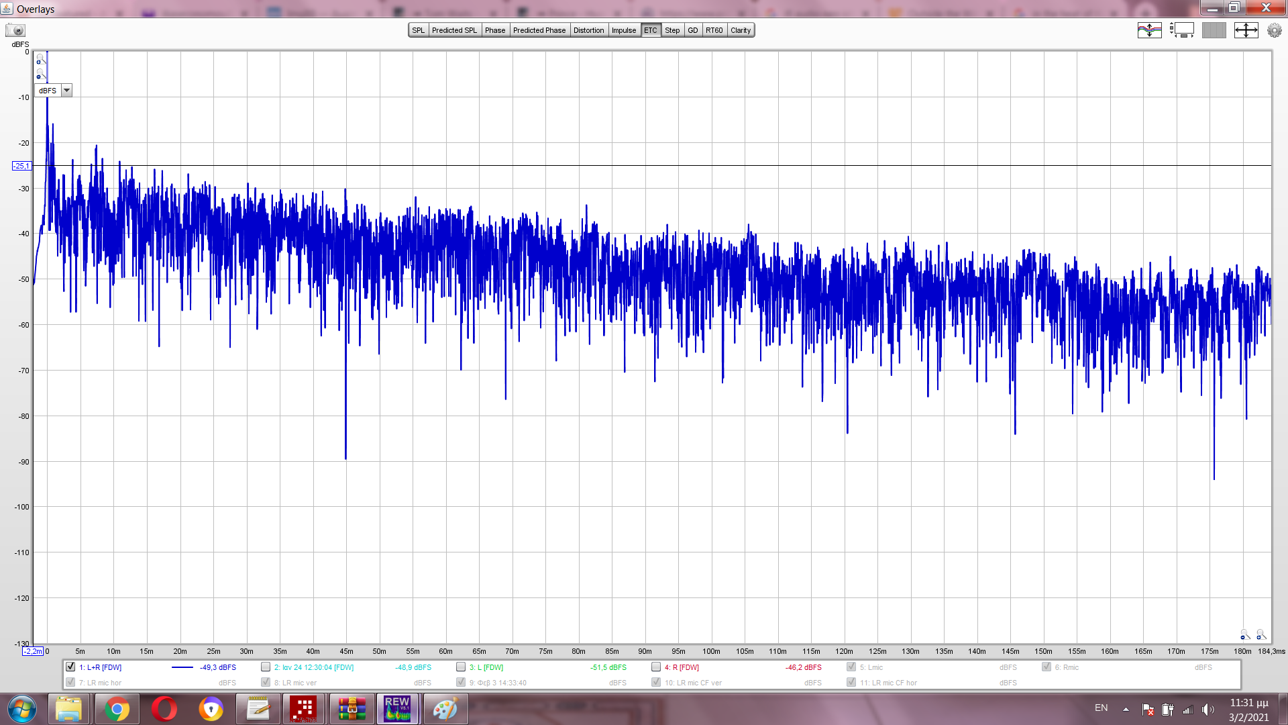The image size is (1288, 725).
Task: Open the graph controls gear icon
Action: tap(1274, 30)
